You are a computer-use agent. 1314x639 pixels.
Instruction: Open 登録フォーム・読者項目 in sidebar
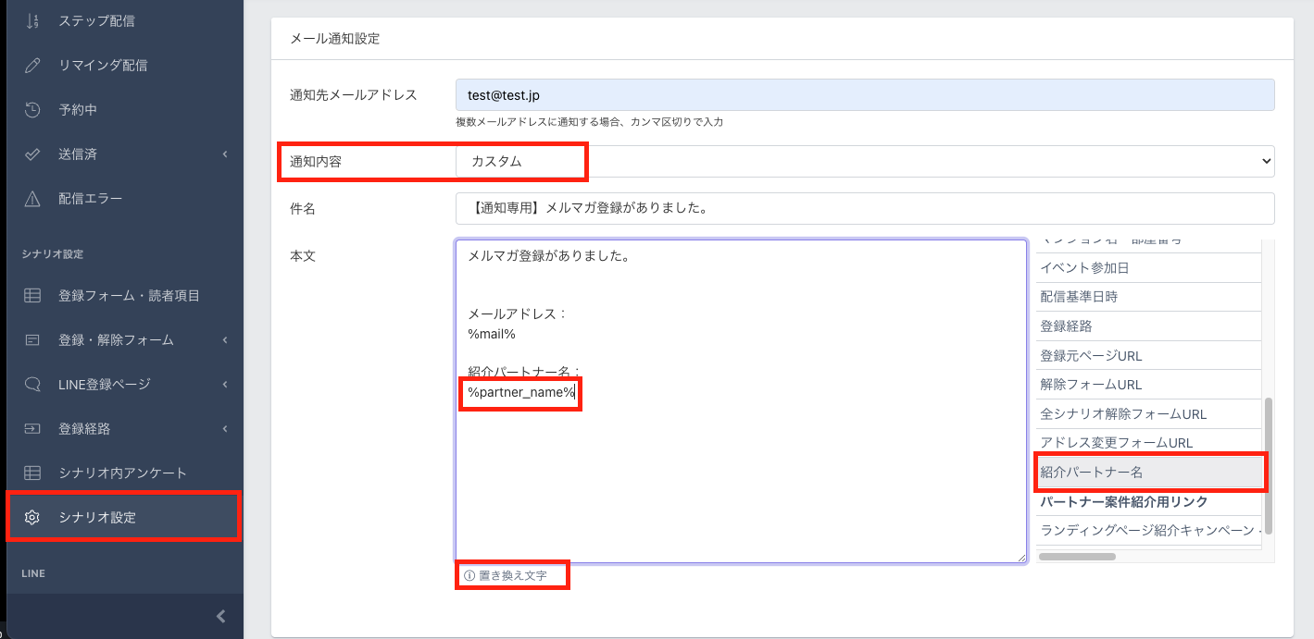(x=129, y=295)
